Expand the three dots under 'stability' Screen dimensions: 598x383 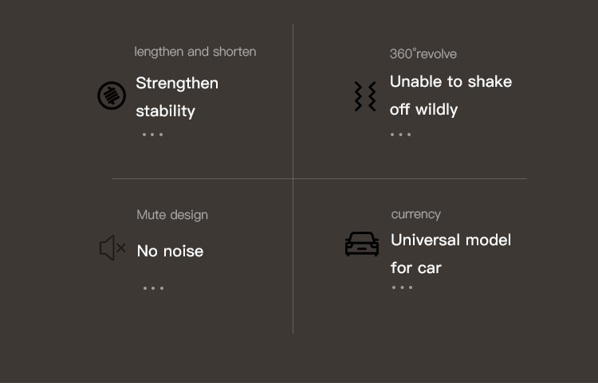tap(152, 135)
